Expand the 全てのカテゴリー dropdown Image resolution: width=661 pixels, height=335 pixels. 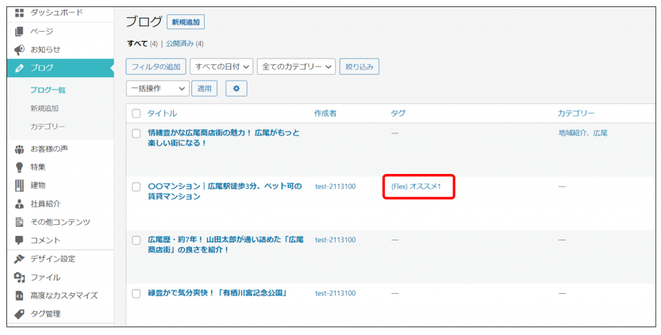(x=296, y=66)
